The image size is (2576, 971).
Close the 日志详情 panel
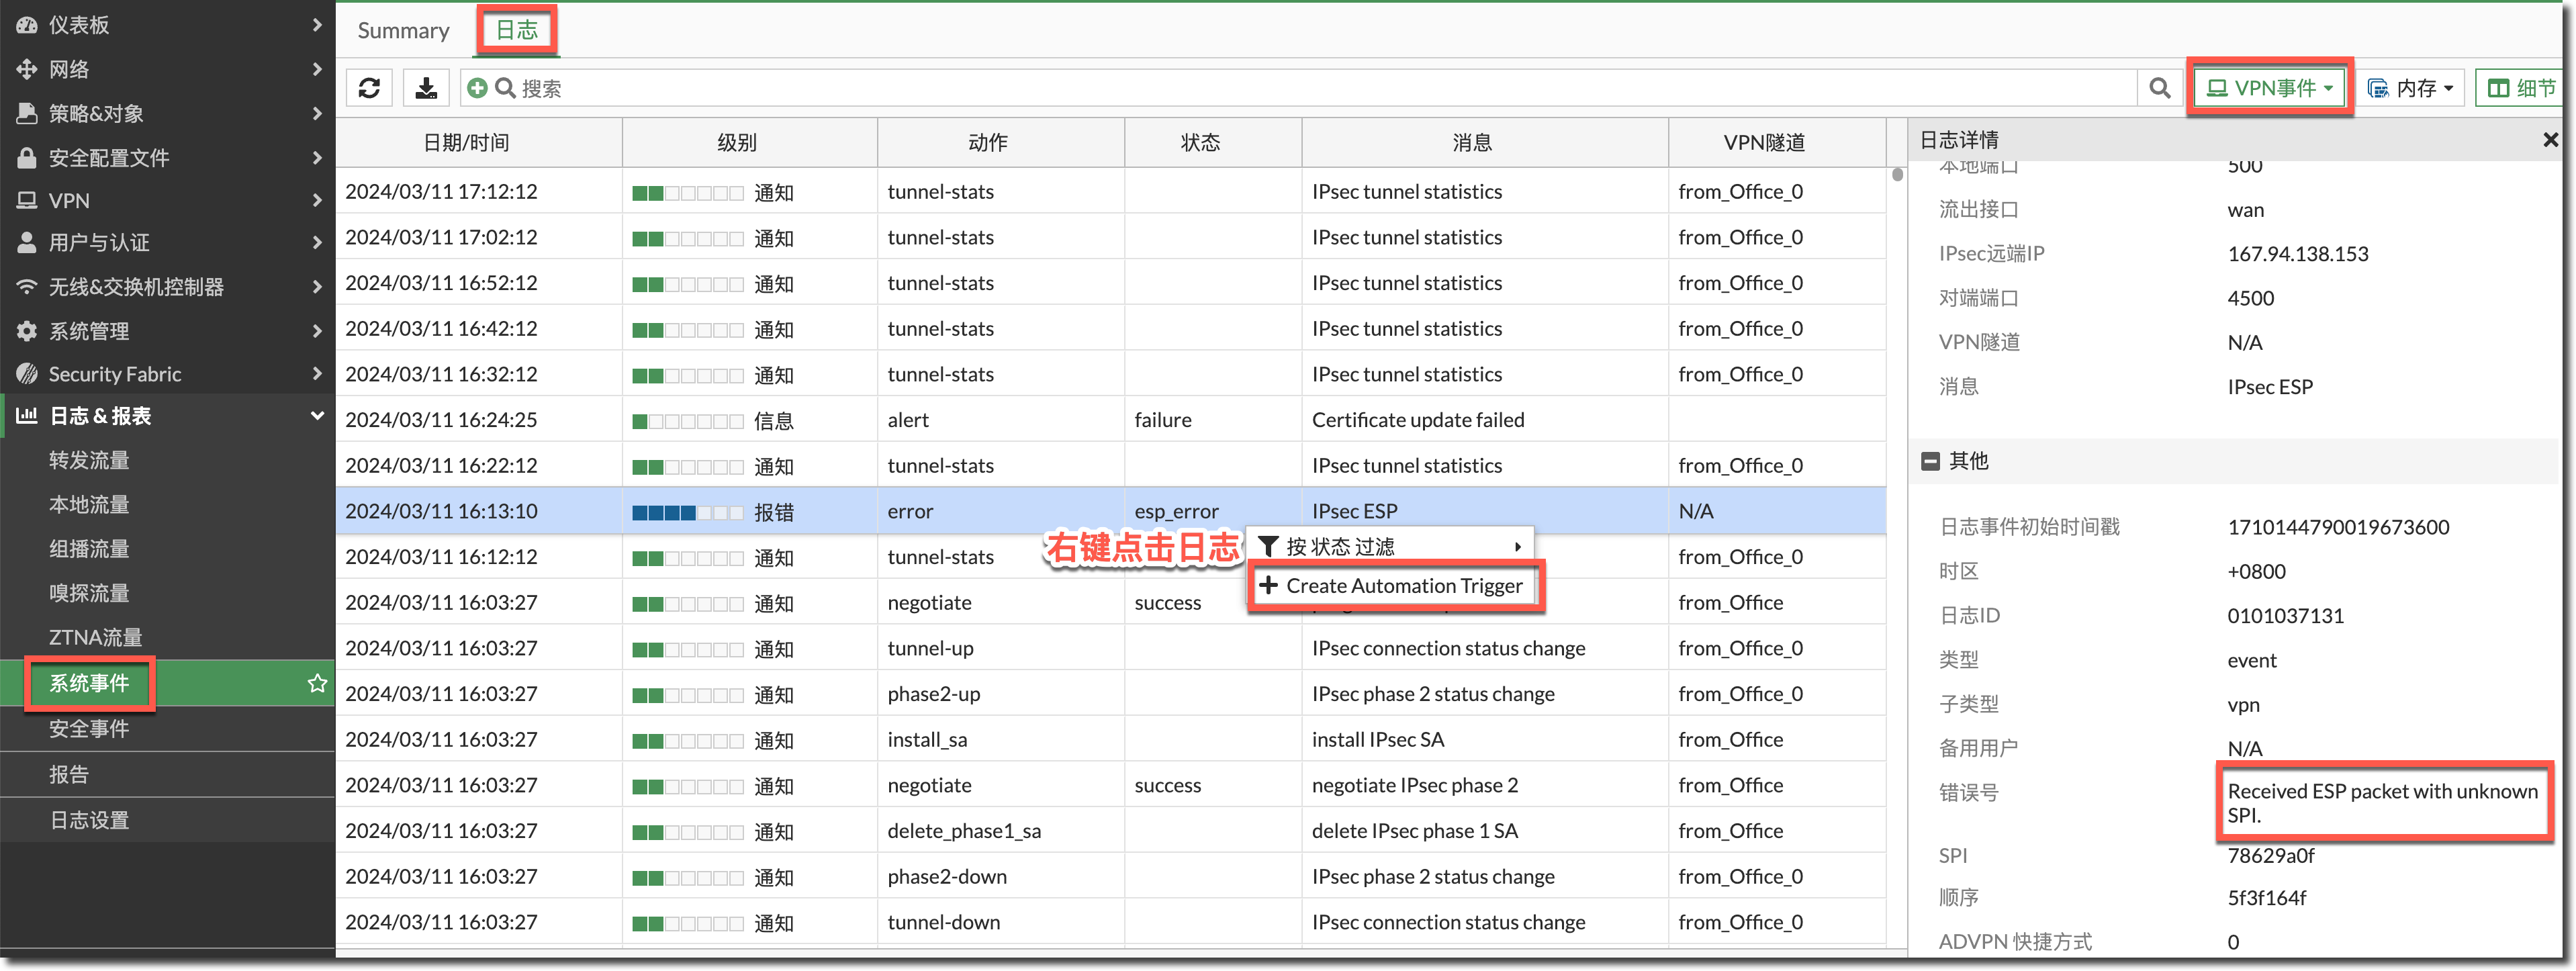(x=2551, y=140)
